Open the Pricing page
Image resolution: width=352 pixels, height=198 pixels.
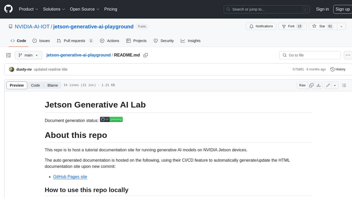[111, 9]
